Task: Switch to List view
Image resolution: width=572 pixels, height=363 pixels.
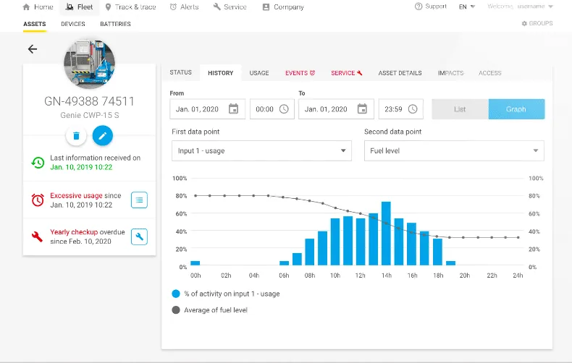Action: point(460,109)
